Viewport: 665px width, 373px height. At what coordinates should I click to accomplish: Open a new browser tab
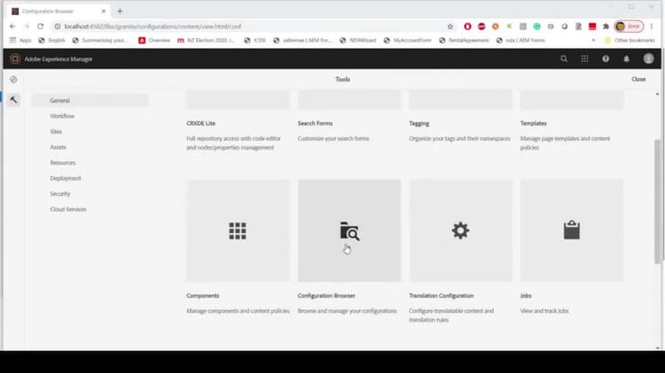(120, 12)
